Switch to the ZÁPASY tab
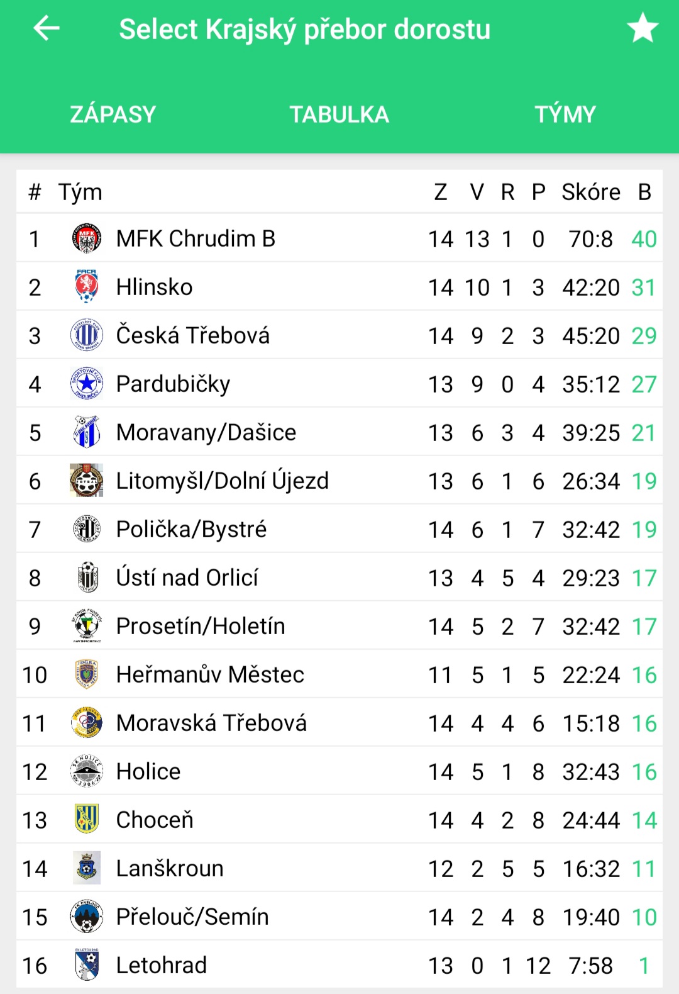679x994 pixels. [113, 114]
